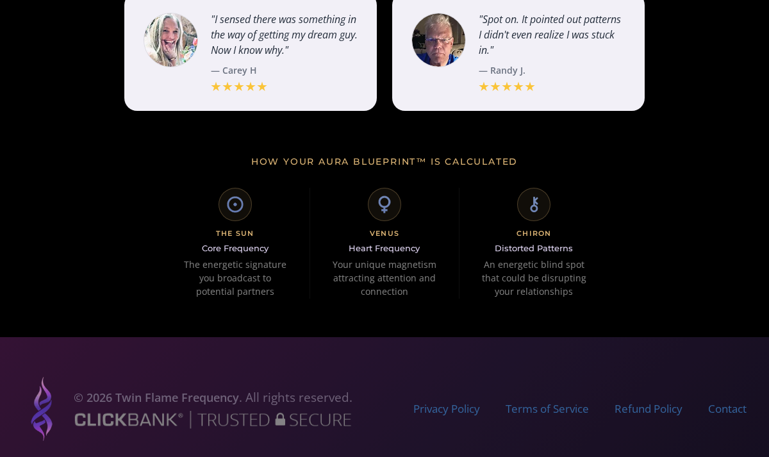The image size is (769, 457).
Task: Click Randy J.'s profile photo
Action: [438, 40]
